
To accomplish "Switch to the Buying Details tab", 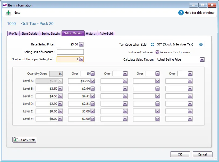I will 51,34.
